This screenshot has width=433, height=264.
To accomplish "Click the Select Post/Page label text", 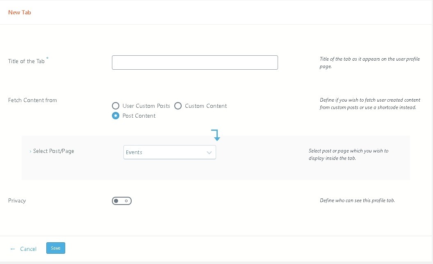I will [54, 151].
